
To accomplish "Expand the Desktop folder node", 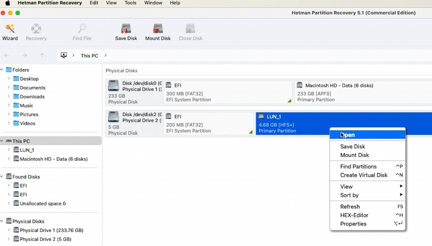I will point(9,78).
